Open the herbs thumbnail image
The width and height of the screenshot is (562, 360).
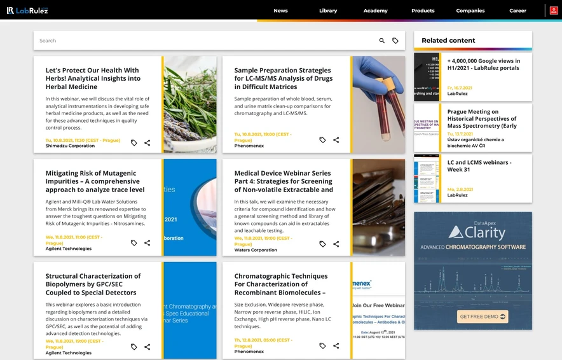[x=190, y=104]
